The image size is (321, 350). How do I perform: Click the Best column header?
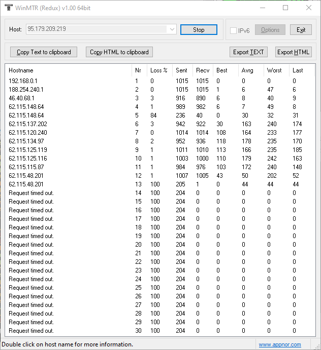[226, 70]
